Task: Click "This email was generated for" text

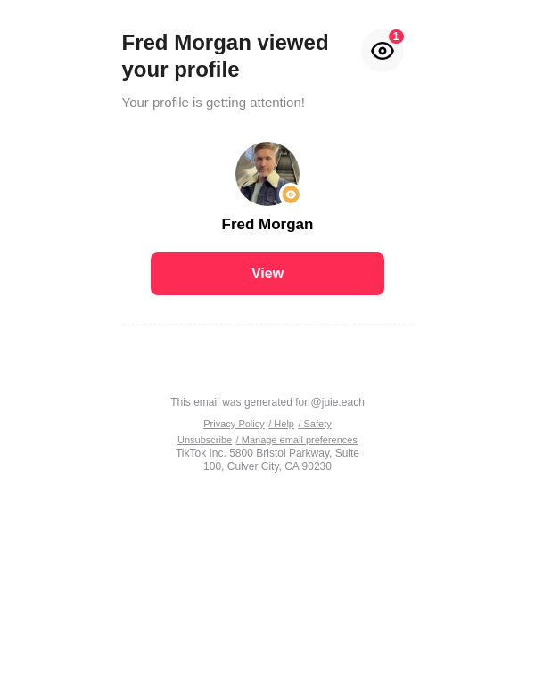Action: pyautogui.click(x=239, y=402)
